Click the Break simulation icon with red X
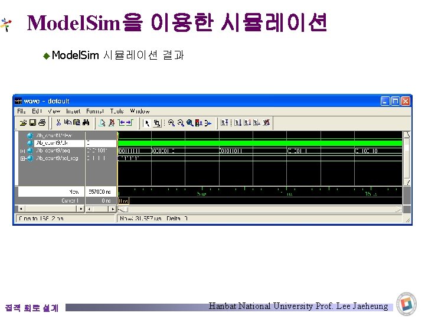The image size is (425, 319). coord(266,123)
